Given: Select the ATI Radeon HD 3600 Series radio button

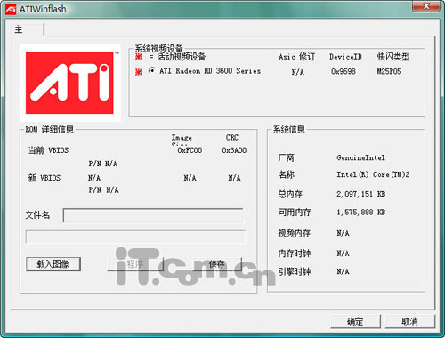Looking at the screenshot, I should (x=152, y=70).
